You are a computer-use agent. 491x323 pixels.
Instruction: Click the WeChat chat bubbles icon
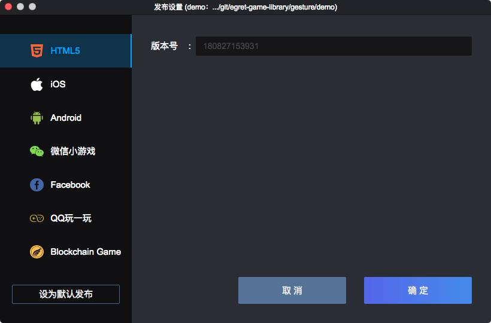click(37, 151)
